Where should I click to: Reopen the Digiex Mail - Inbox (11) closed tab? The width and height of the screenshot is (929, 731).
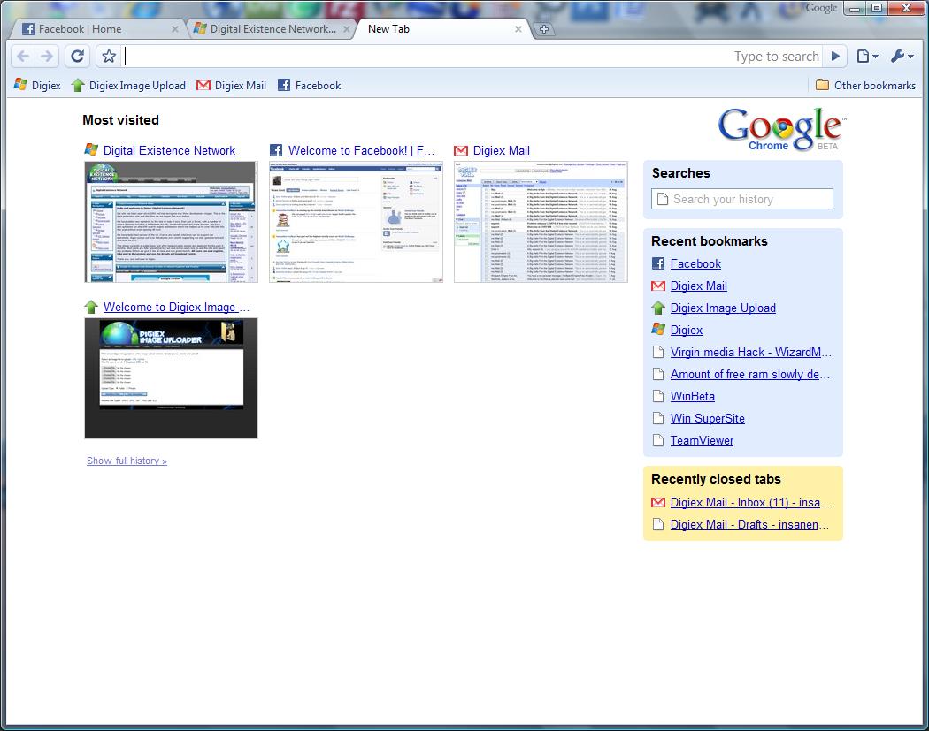point(750,503)
